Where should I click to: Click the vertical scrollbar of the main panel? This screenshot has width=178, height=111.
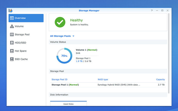point(169,53)
